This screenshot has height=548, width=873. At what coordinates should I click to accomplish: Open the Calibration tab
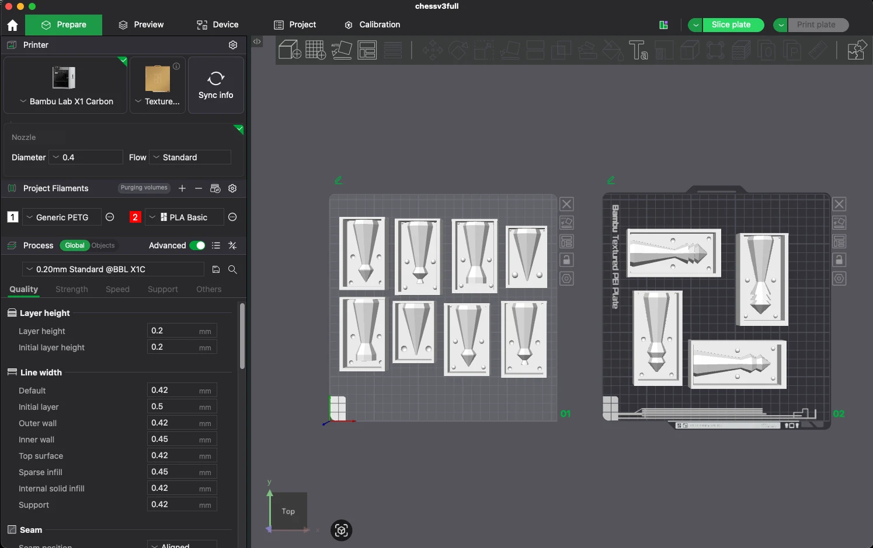point(373,24)
